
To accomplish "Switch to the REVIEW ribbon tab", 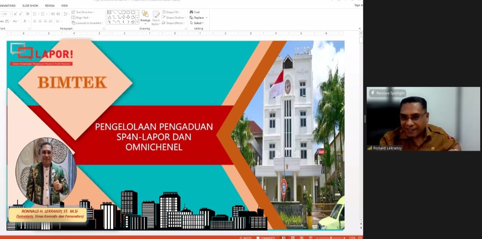I will pos(50,6).
